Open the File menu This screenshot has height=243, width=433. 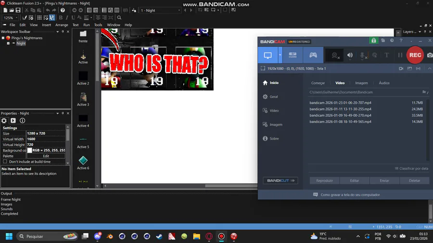click(13, 25)
